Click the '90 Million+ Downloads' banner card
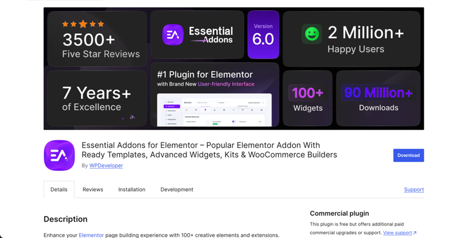This screenshot has width=467, height=238. [x=378, y=98]
